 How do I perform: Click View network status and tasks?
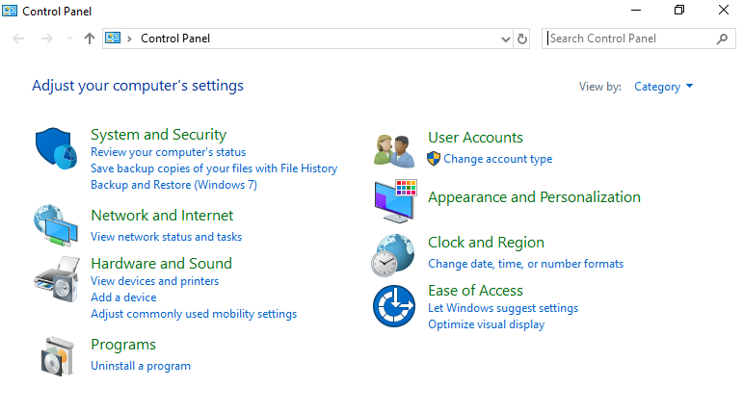(x=167, y=237)
